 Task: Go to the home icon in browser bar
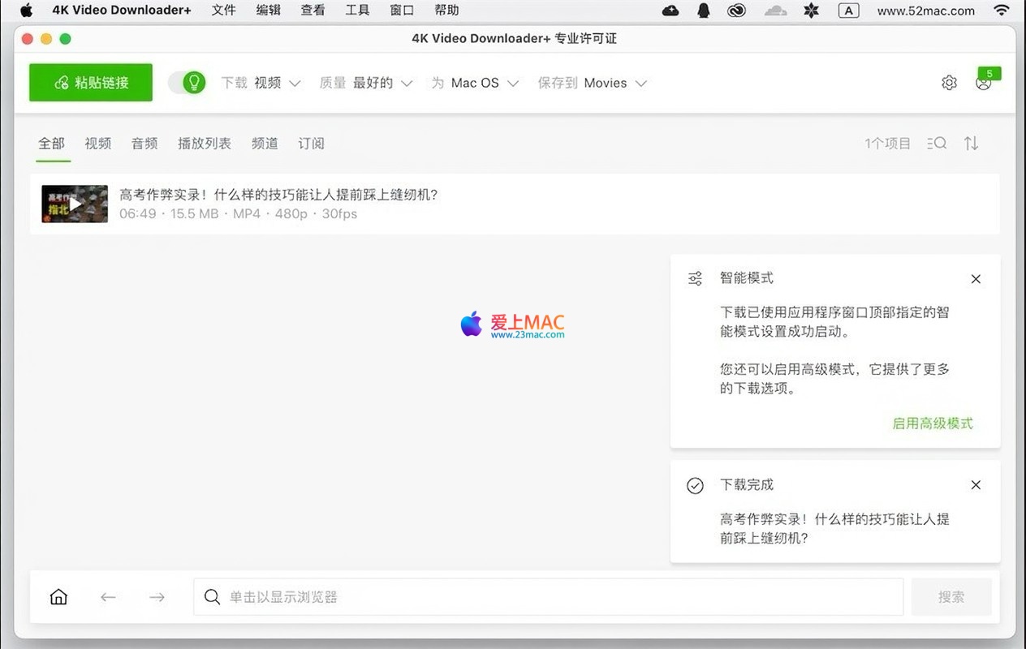pos(58,597)
